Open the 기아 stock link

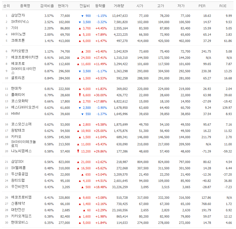(15, 28)
